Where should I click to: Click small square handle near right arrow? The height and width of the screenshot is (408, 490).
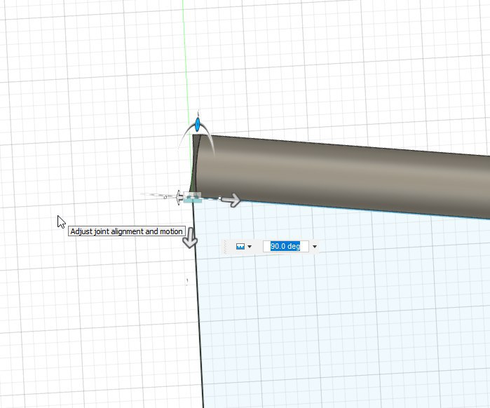(219, 198)
